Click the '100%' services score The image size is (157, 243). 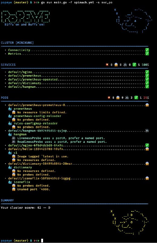click(145, 65)
